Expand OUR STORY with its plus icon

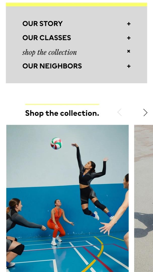point(129,24)
